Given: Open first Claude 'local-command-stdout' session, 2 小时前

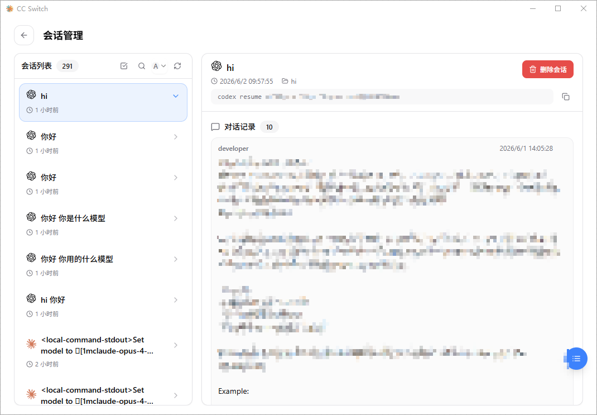Looking at the screenshot, I should tap(103, 352).
